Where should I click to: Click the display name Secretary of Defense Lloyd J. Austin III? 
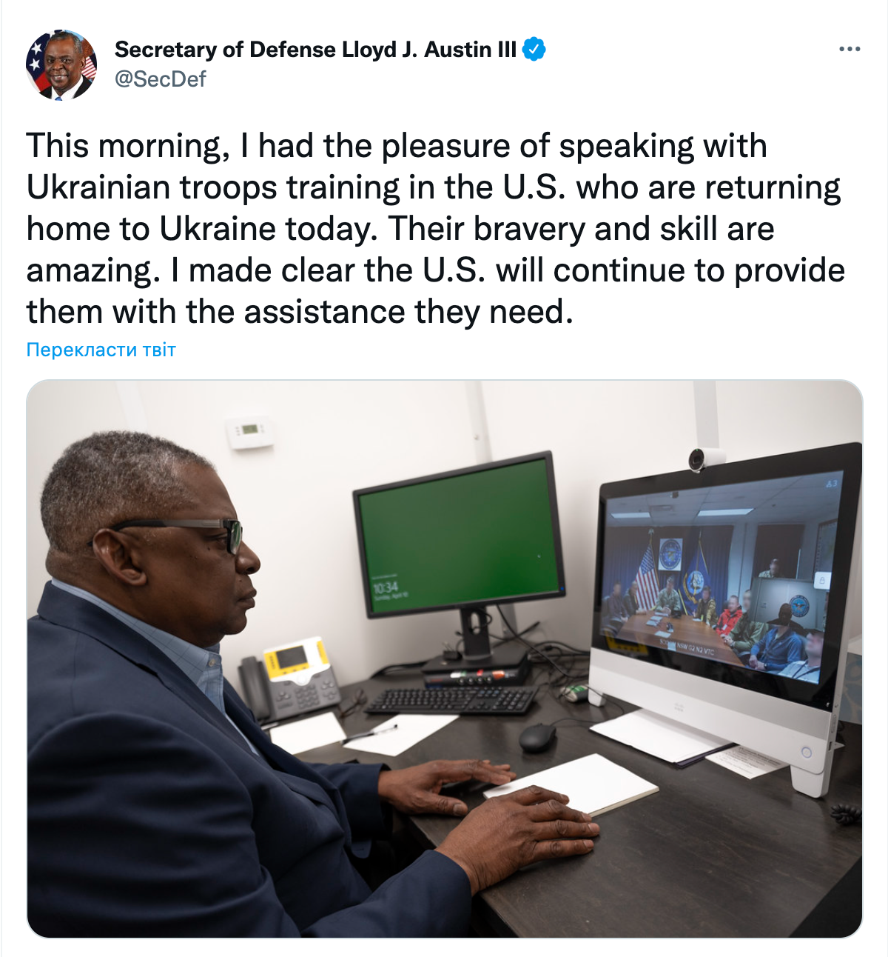(316, 50)
